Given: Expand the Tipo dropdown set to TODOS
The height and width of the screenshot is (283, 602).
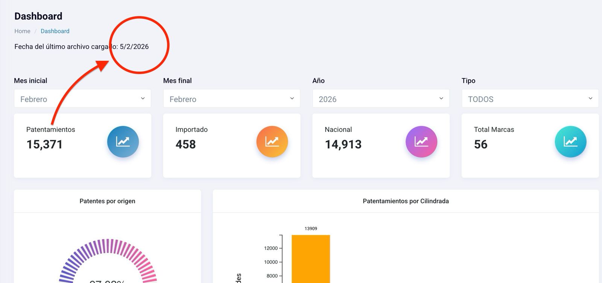Looking at the screenshot, I should pyautogui.click(x=530, y=99).
